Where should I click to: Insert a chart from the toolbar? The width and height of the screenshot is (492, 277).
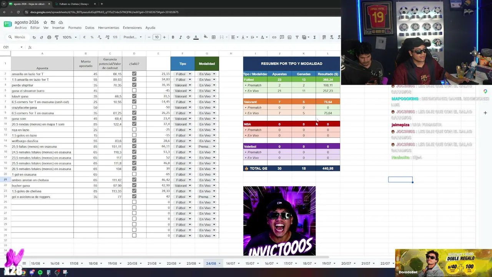coord(289,37)
